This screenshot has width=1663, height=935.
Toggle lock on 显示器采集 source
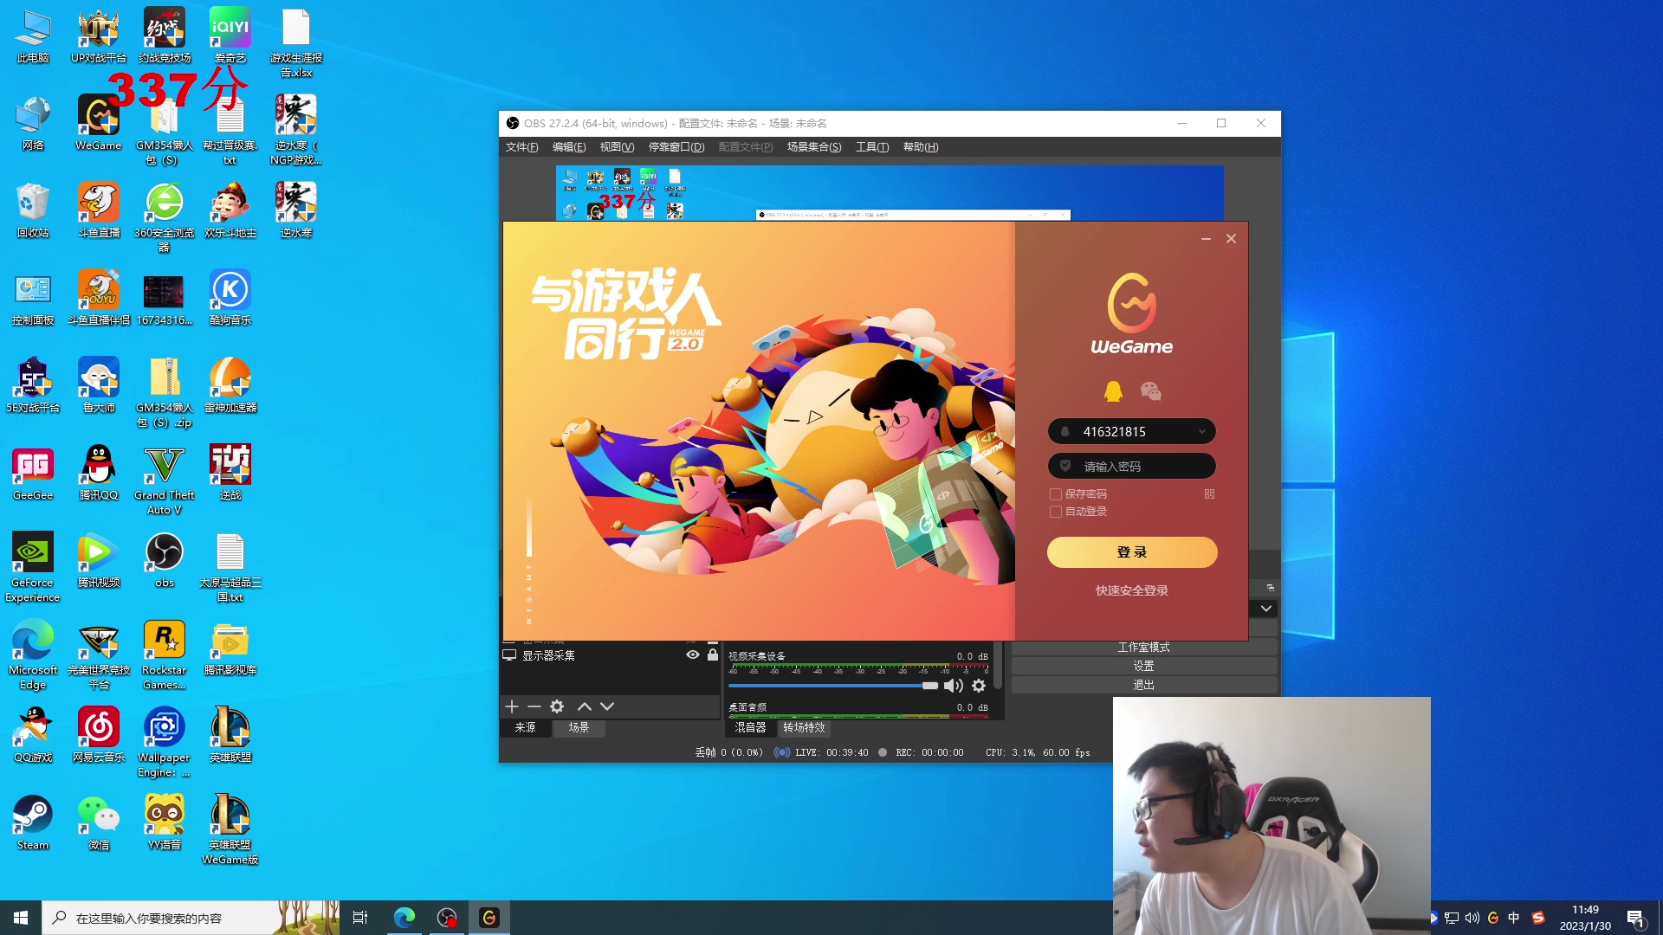coord(713,655)
